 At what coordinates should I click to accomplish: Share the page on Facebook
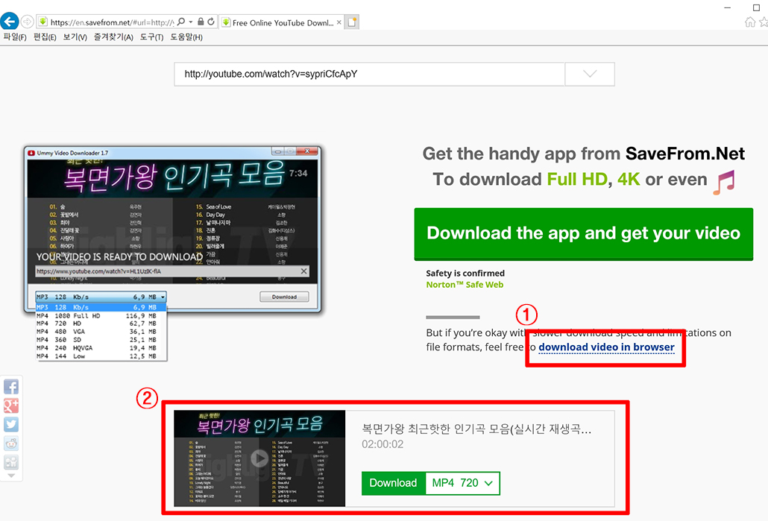tap(11, 387)
